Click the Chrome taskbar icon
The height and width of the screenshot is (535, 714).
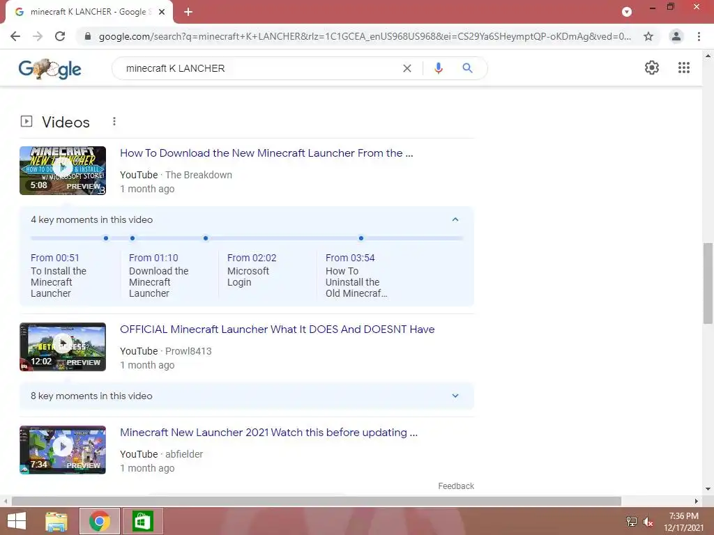99,521
